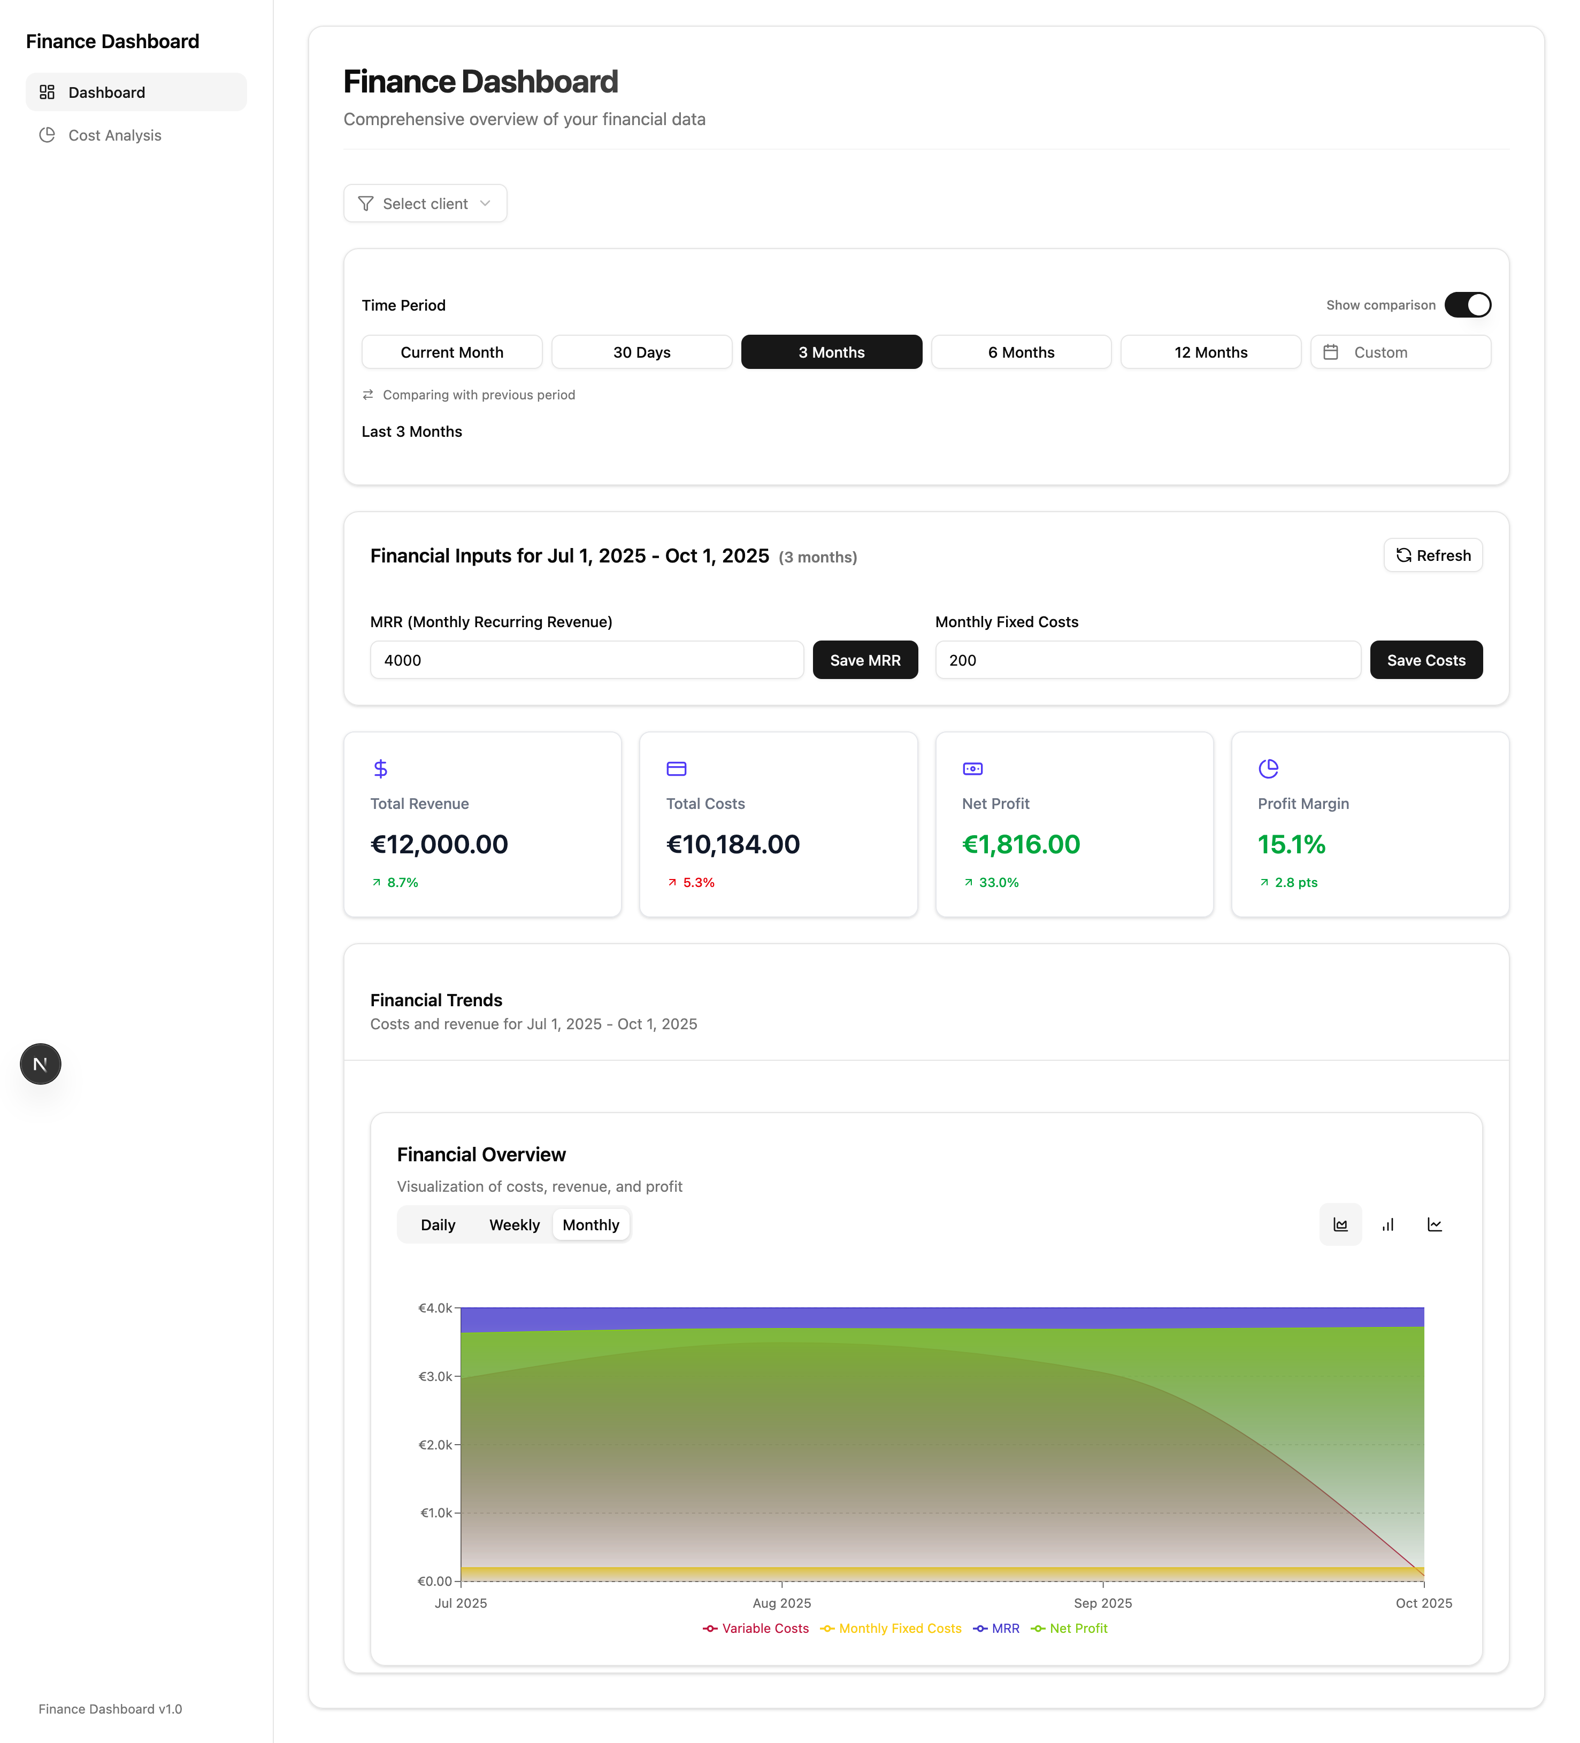Click the Save MRR button
Image resolution: width=1580 pixels, height=1743 pixels.
click(865, 660)
